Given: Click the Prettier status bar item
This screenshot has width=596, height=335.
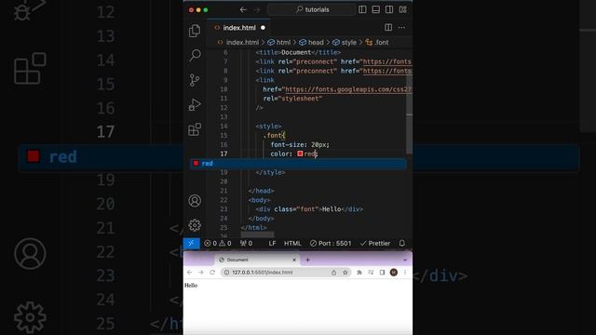Looking at the screenshot, I should [375, 244].
